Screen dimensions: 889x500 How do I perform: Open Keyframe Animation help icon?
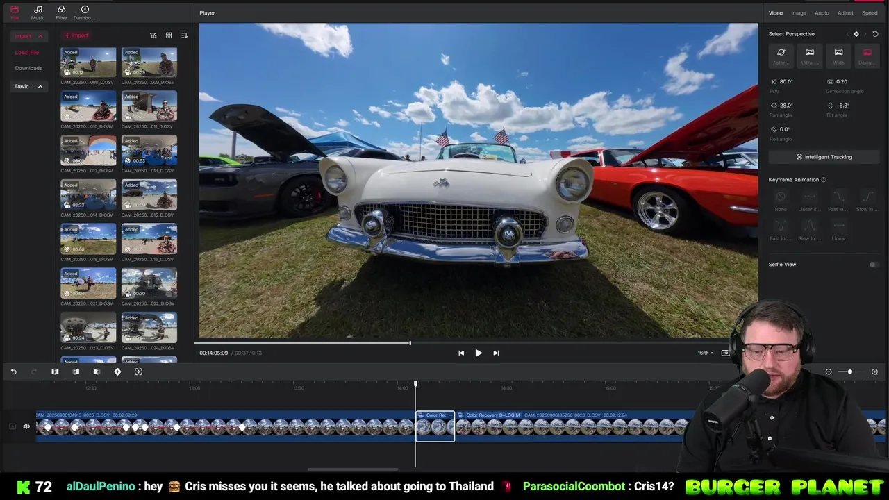(x=824, y=180)
